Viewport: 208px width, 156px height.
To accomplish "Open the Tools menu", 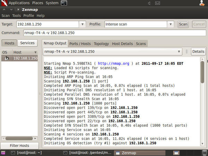I will click(x=16, y=16).
